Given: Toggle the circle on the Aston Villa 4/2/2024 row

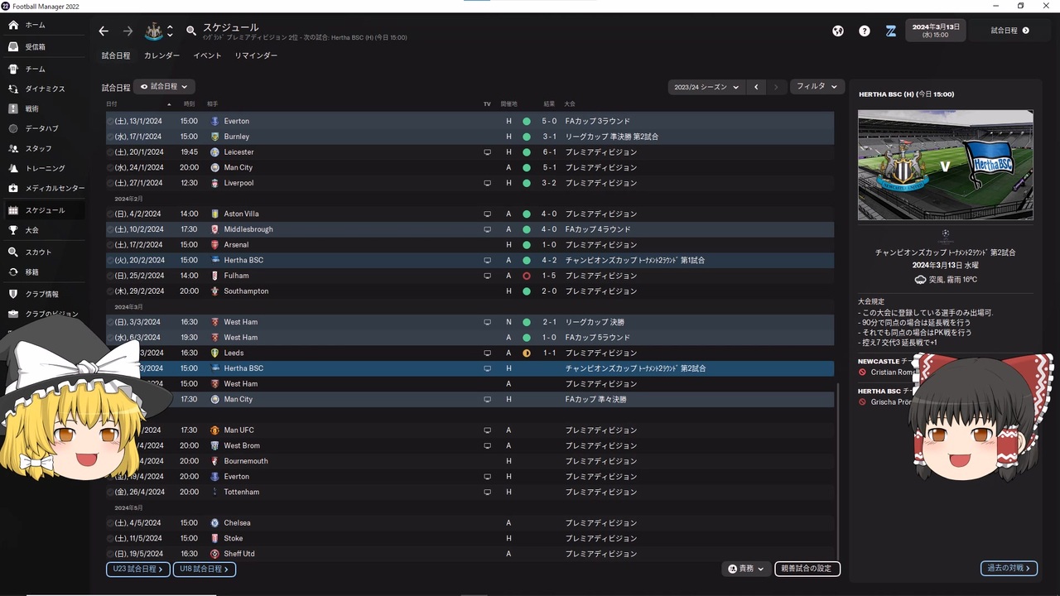Looking at the screenshot, I should [111, 214].
